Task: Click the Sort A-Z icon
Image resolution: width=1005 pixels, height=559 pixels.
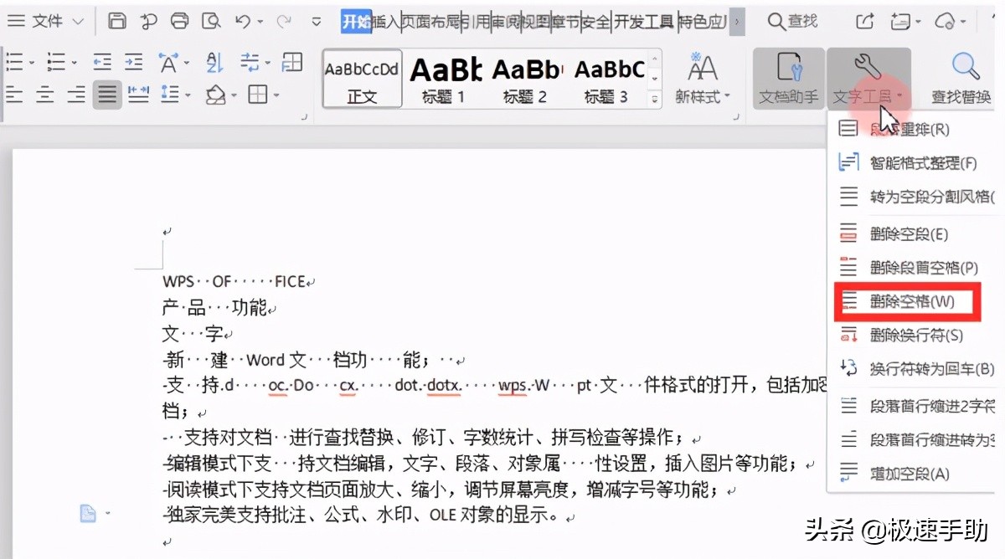Action: pyautogui.click(x=214, y=62)
